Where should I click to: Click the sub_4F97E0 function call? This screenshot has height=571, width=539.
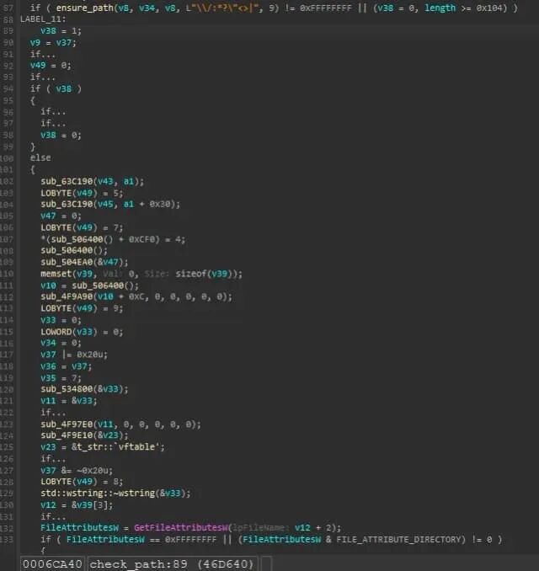tap(67, 424)
